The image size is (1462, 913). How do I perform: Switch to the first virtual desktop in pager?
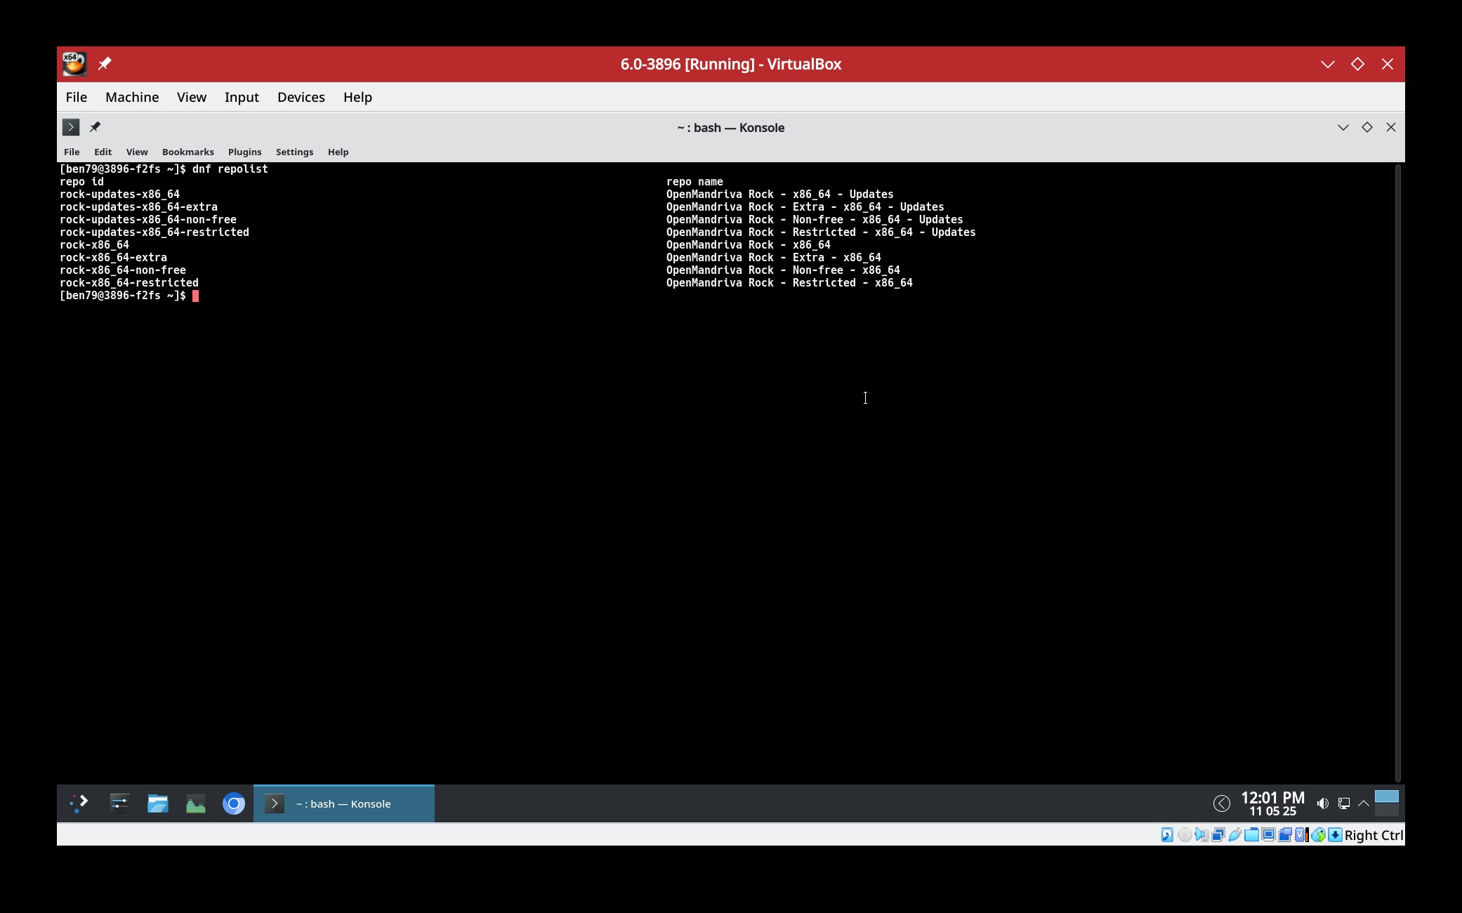coord(1387,796)
